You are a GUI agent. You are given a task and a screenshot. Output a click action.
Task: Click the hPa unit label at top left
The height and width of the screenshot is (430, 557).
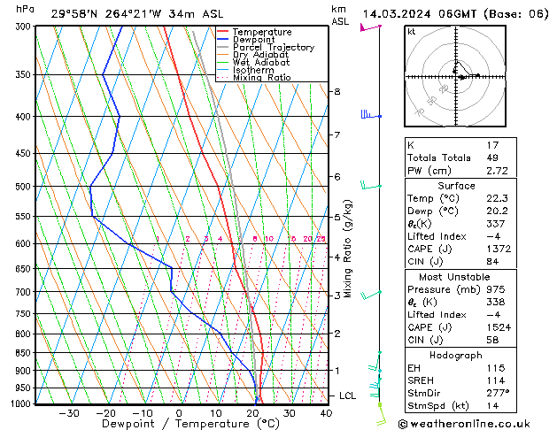[x=25, y=9]
